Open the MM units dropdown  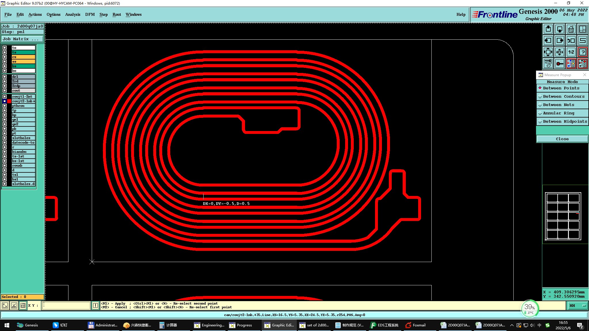pyautogui.click(x=577, y=305)
